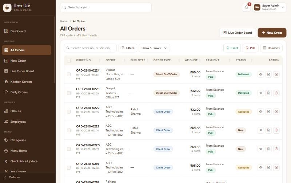Open invoice icon for ORD-2610-0224

[x=268, y=74]
